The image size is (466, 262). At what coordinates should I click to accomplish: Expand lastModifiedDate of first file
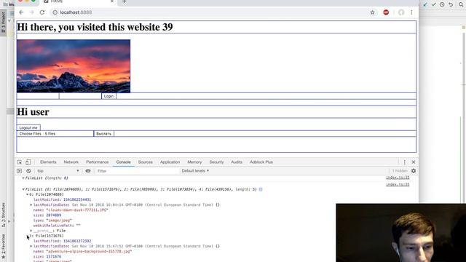coord(31,205)
